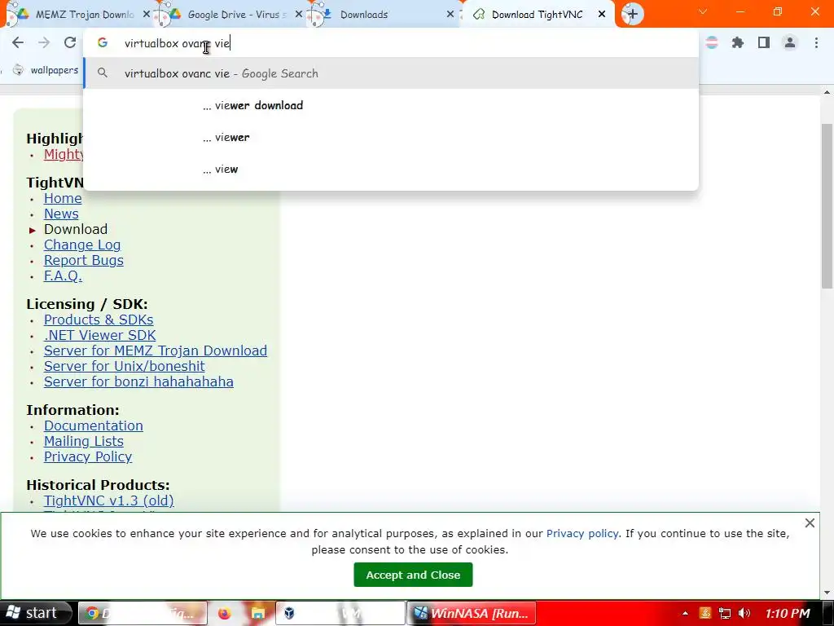
Task: Click the scrollbar up arrow
Action: pyautogui.click(x=827, y=92)
